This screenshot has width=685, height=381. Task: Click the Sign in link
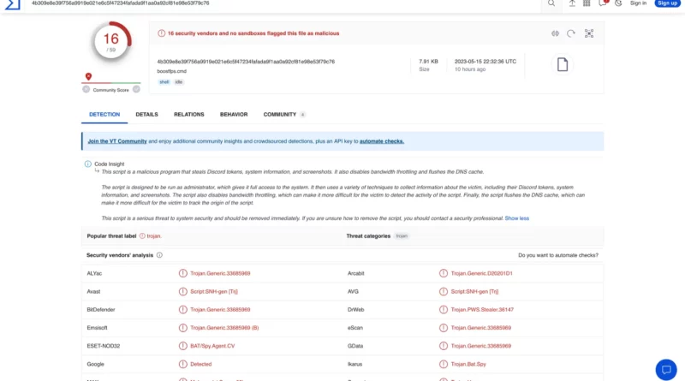pos(638,3)
